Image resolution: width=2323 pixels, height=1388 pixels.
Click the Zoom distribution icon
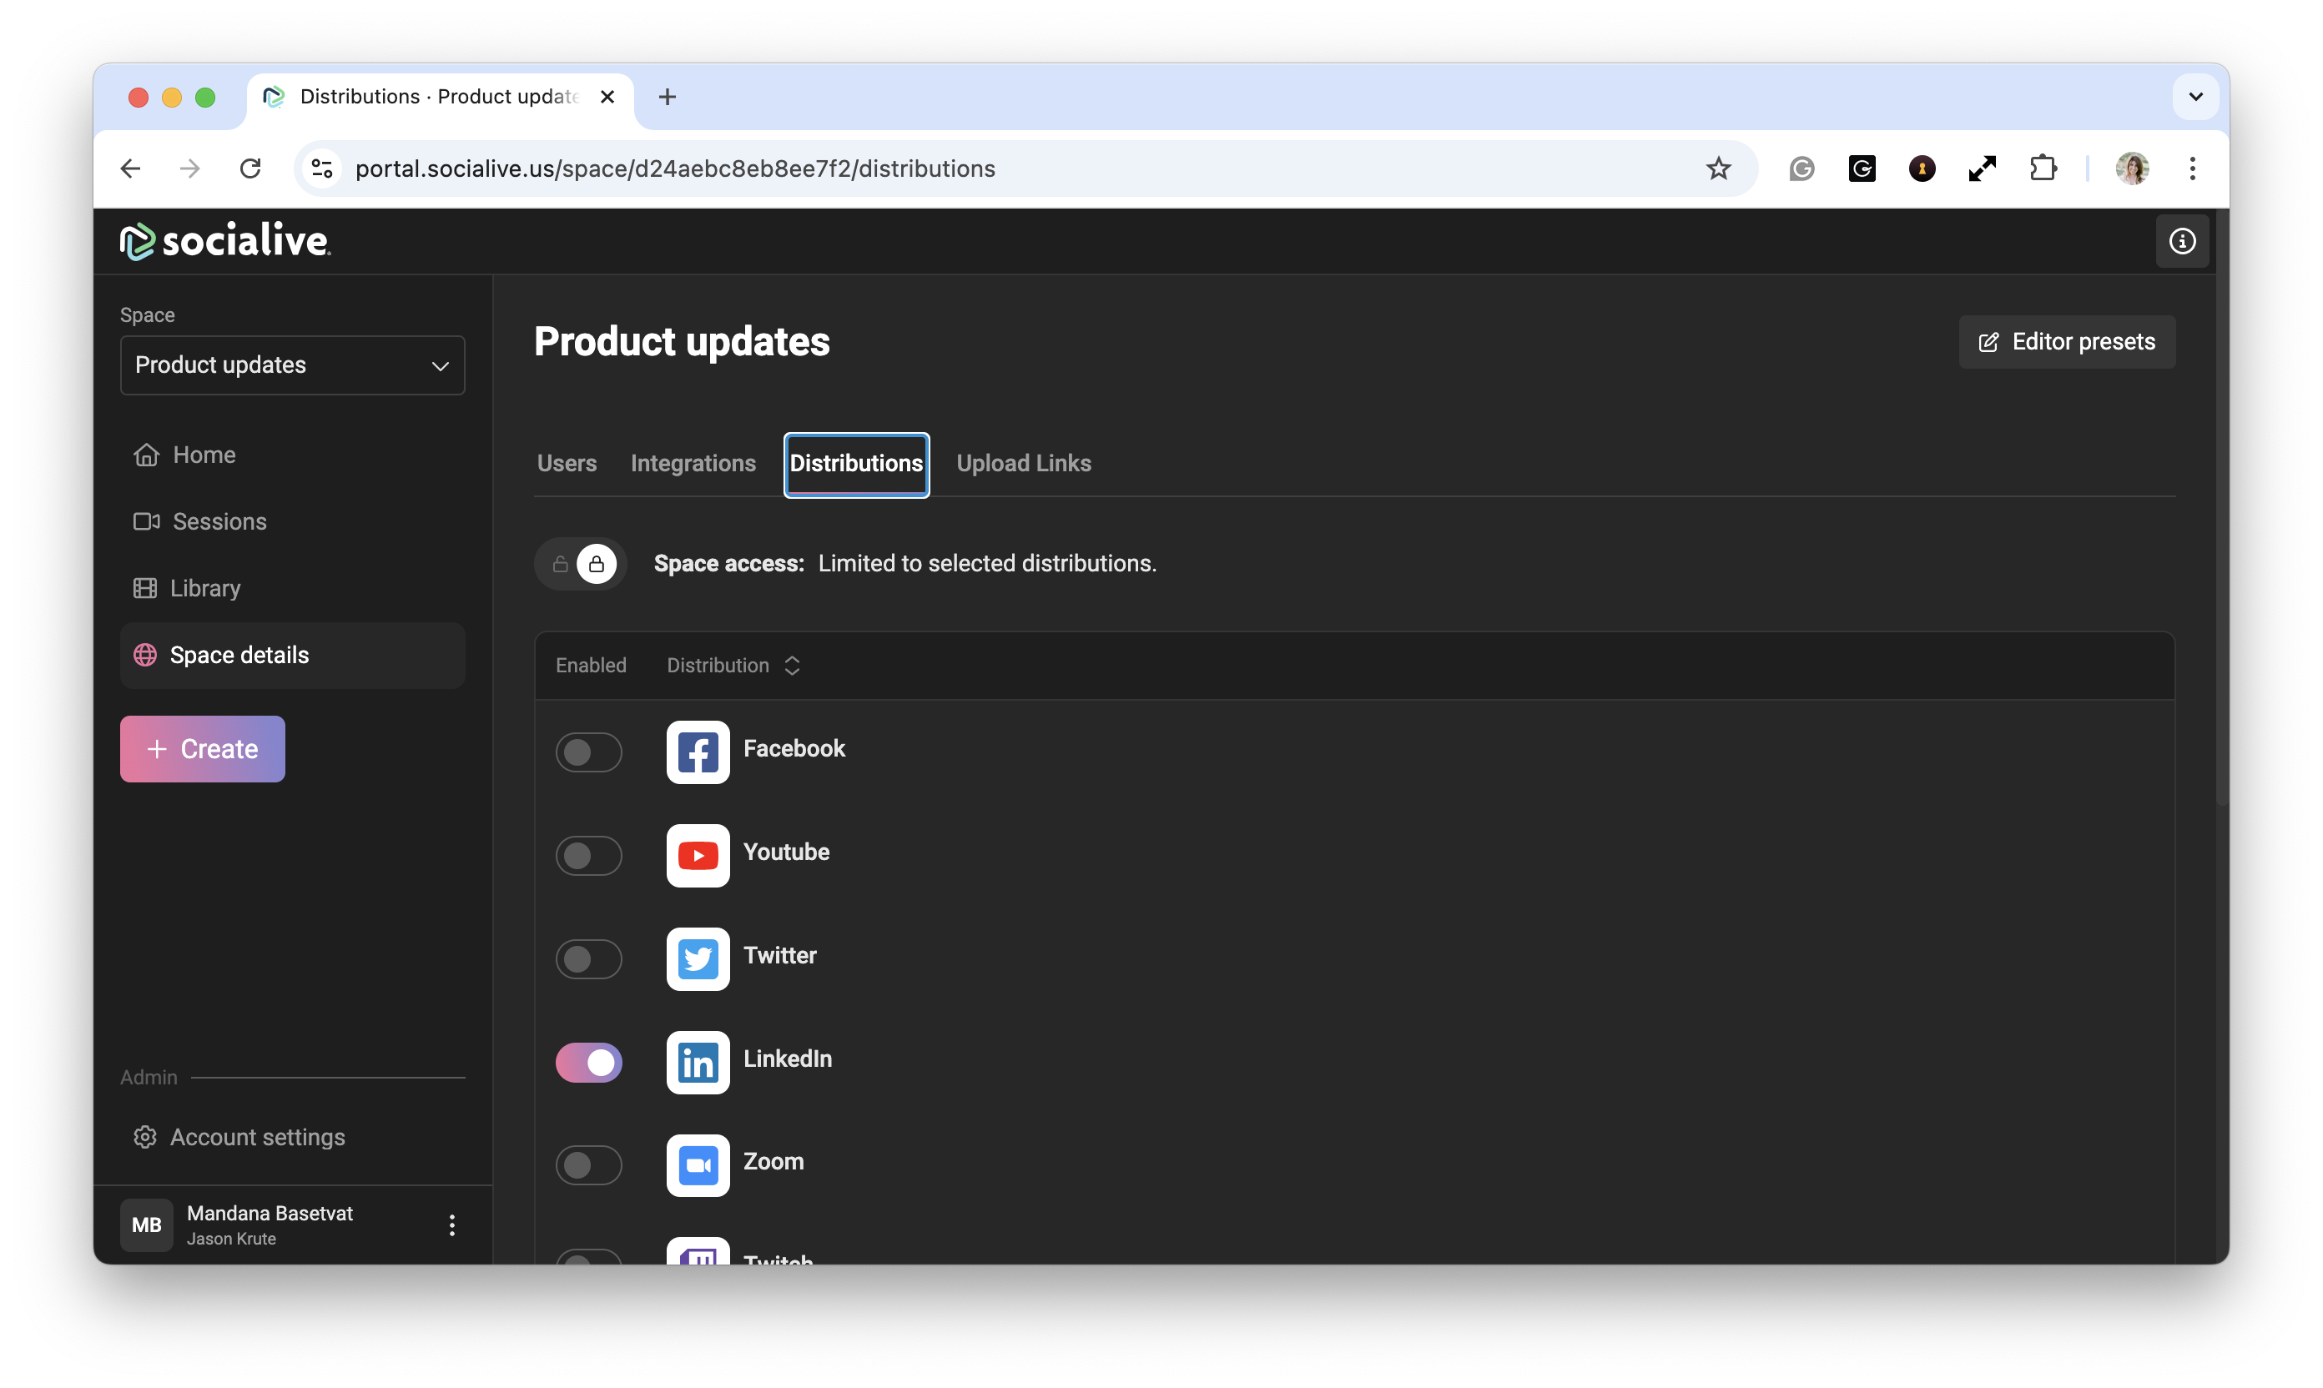tap(697, 1164)
